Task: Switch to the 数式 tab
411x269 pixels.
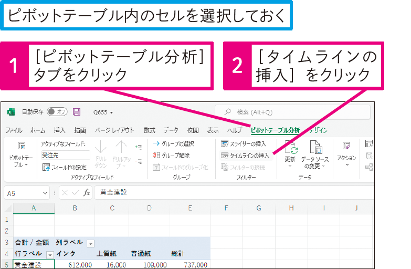Action: pyautogui.click(x=150, y=130)
